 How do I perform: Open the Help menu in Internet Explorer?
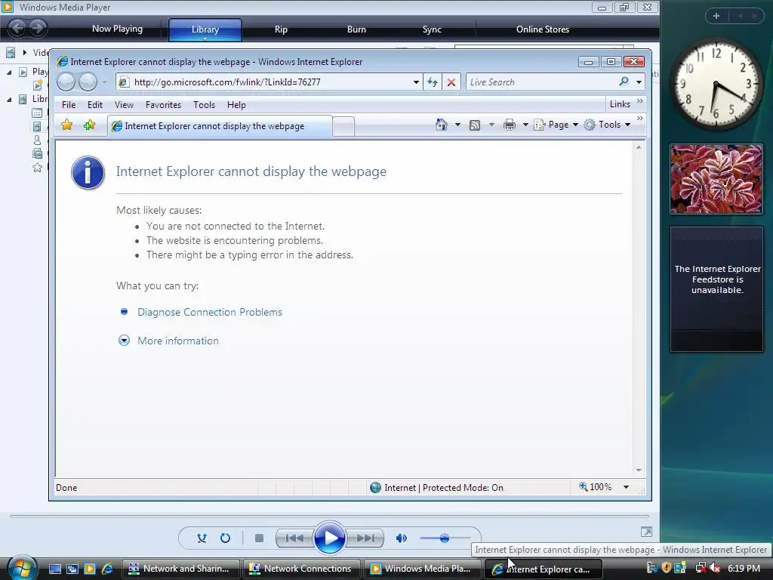point(236,104)
